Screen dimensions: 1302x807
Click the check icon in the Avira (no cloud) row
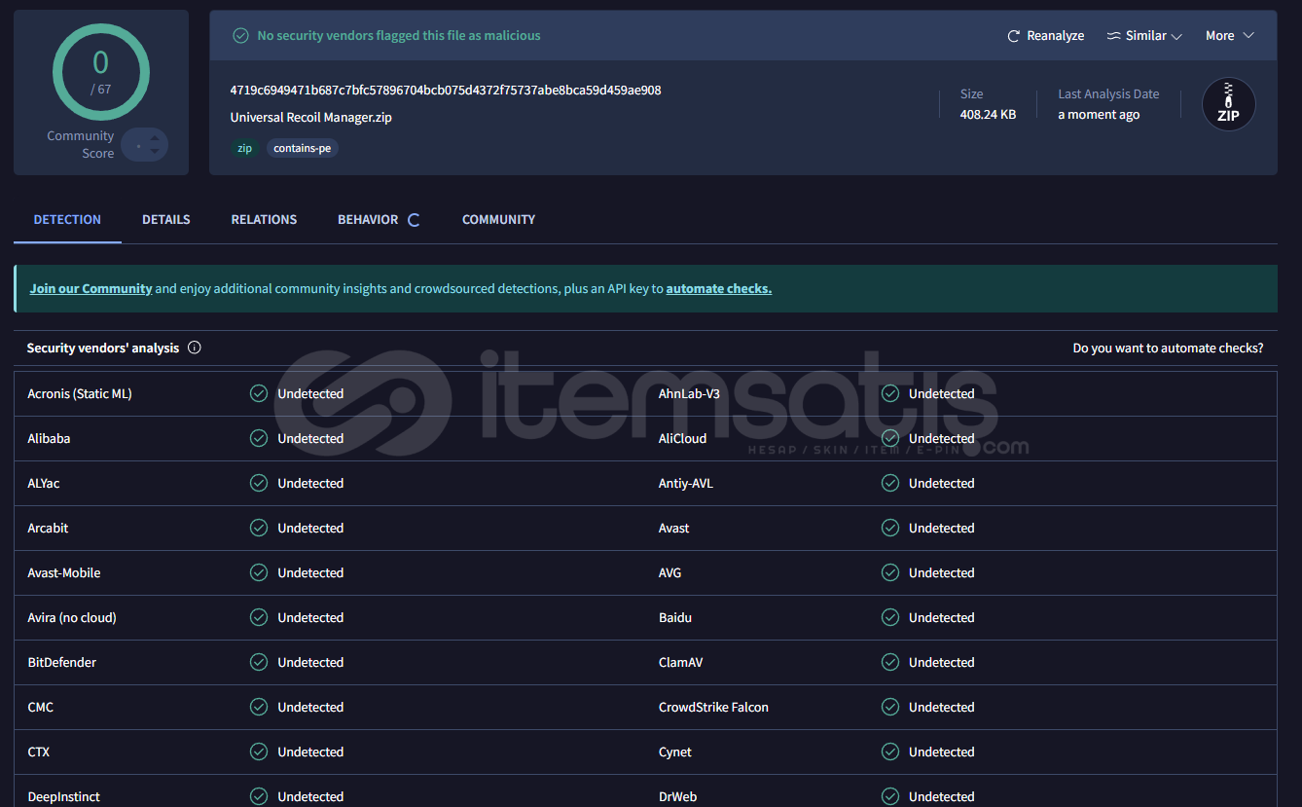click(259, 617)
